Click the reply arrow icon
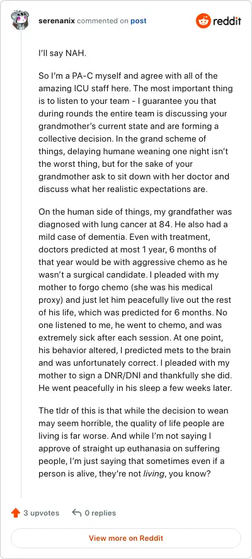The image size is (252, 559). 76,513
